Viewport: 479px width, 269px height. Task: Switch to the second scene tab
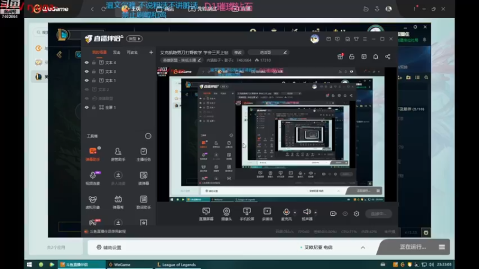point(117,53)
